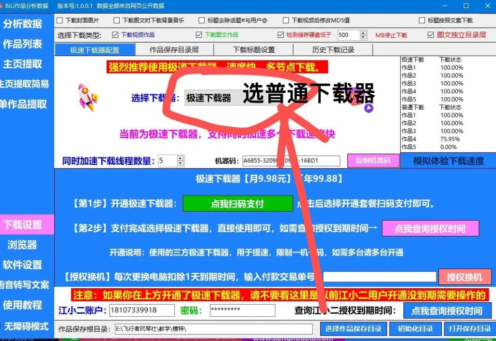Toggle 标题去除话题#与用户@ checkbox
Viewport: 496px width, 341px height.
201,20
